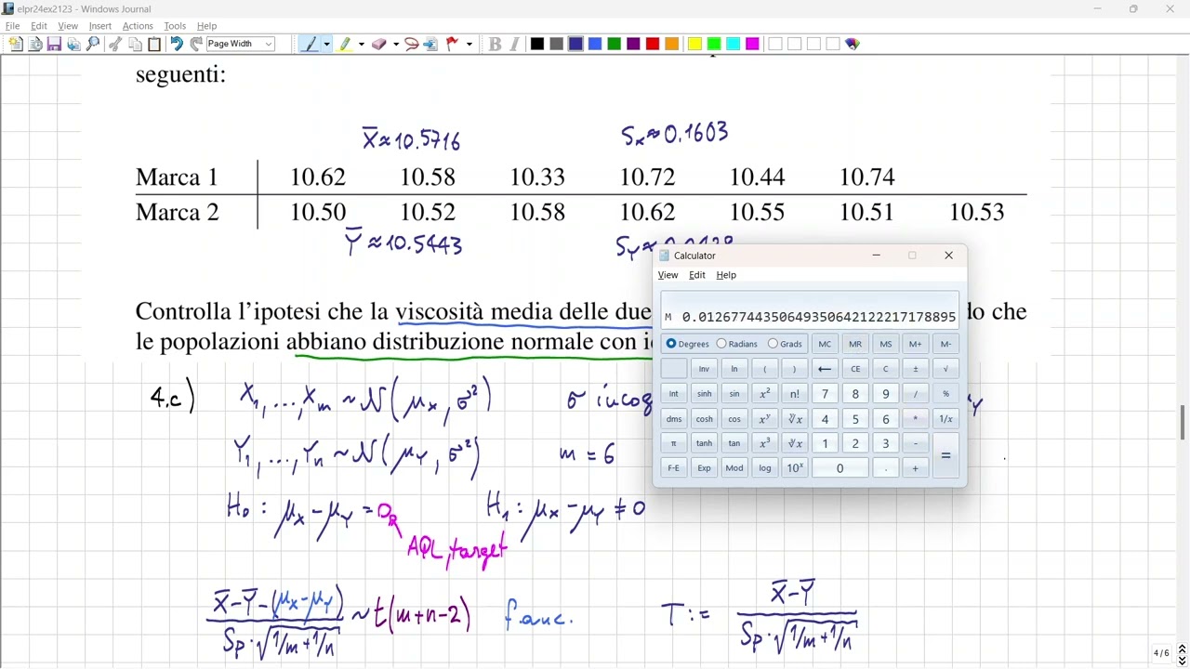The height and width of the screenshot is (669, 1190).
Task: Select the Lasso selection tool
Action: (x=411, y=44)
